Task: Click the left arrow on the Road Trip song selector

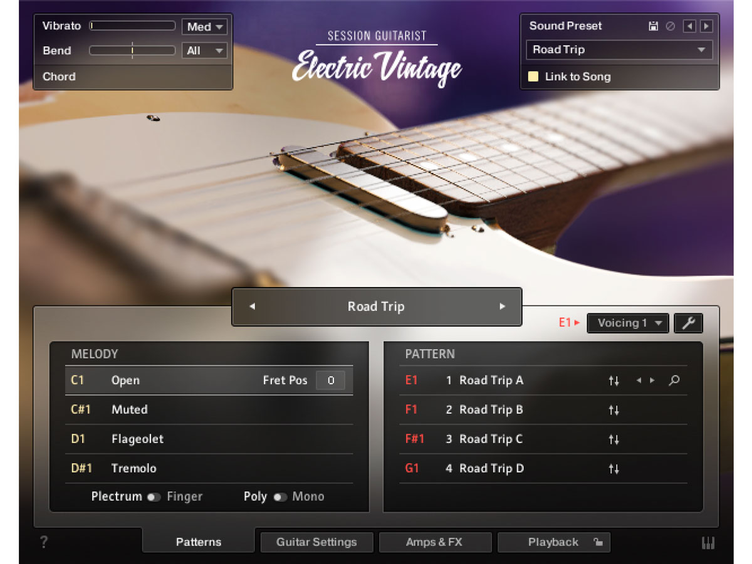Action: point(252,306)
